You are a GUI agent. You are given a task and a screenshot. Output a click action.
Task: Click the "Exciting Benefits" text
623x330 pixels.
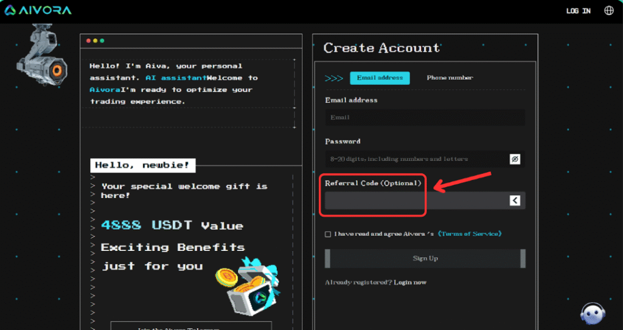(x=173, y=247)
